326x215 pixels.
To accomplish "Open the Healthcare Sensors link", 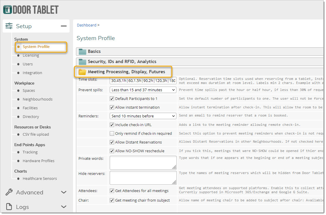I will 40,179.
